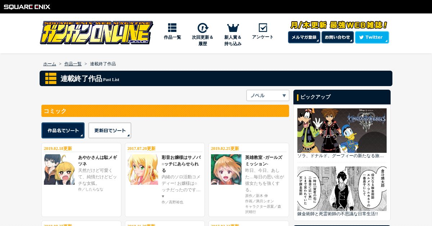432x226 pixels.
Task: Open 英雄教室 manga thumbnail
Action: click(x=226, y=170)
